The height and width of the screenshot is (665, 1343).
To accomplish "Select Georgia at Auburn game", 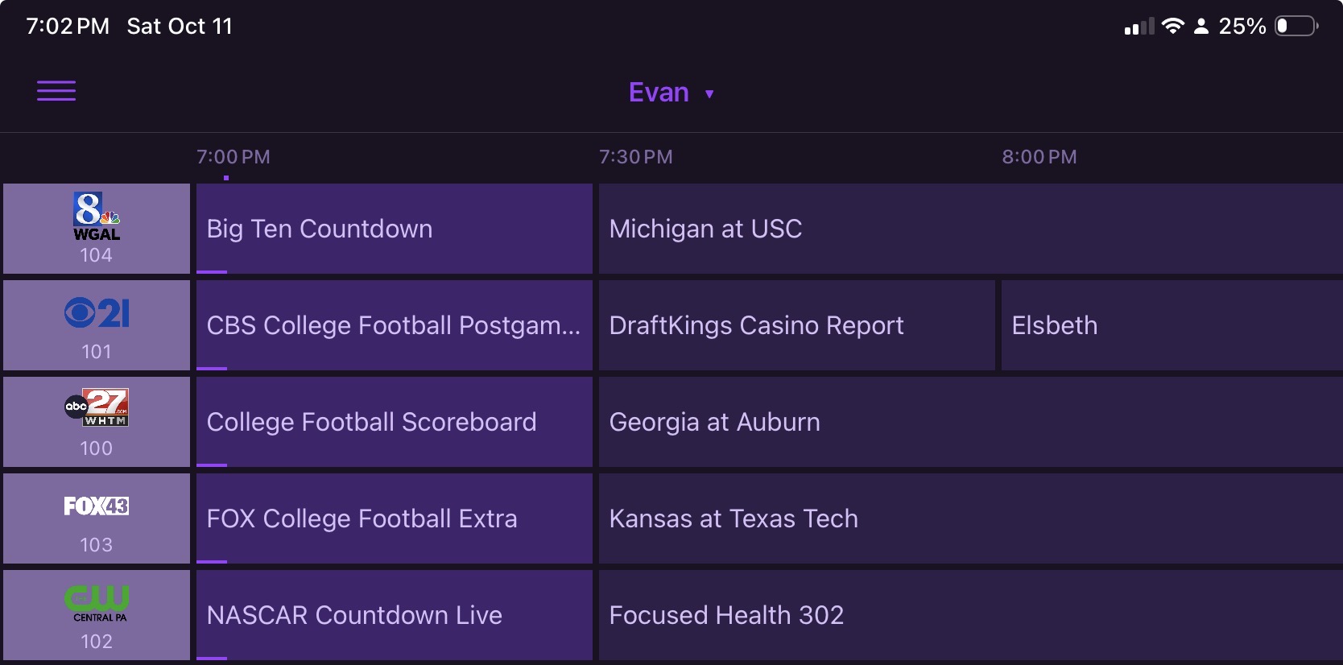I will pyautogui.click(x=969, y=422).
